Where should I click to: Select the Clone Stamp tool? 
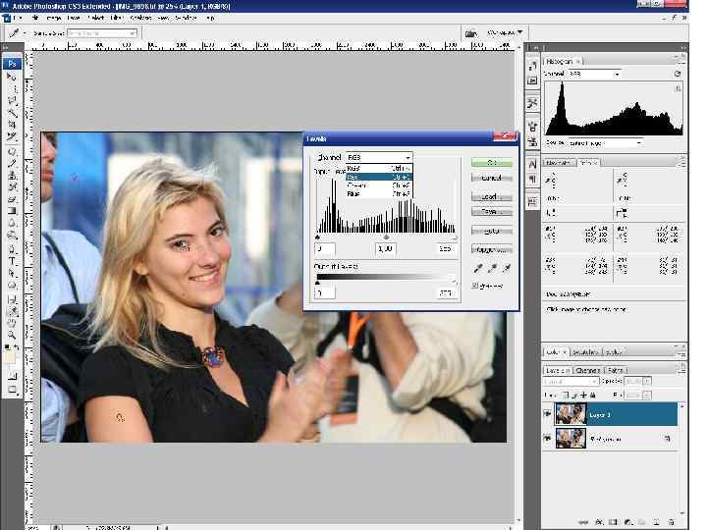pyautogui.click(x=12, y=175)
